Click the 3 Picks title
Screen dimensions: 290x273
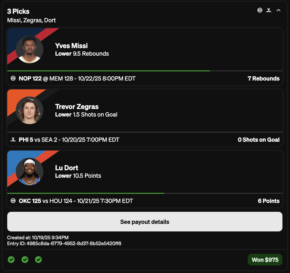click(x=18, y=11)
